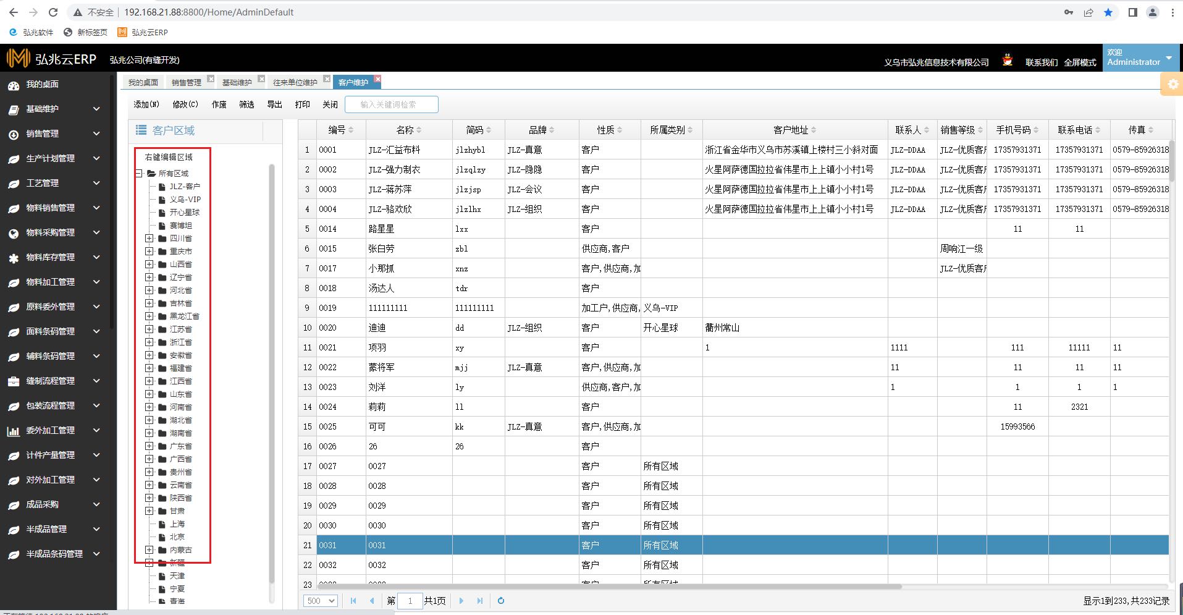
Task: Select row with customer JLZ-汇益布料
Action: coord(734,150)
